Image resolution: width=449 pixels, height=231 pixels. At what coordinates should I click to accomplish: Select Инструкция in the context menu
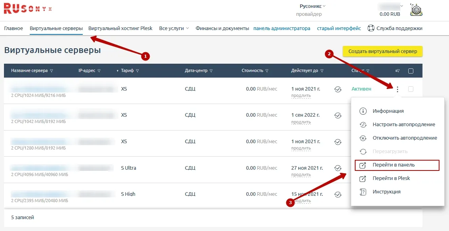tap(386, 192)
